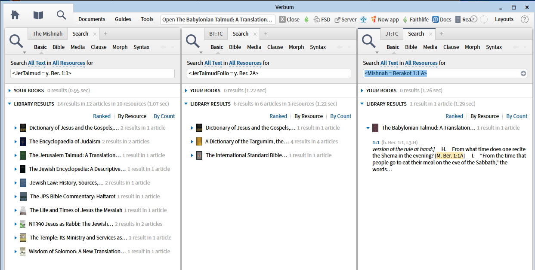Close the Search tab beside BT:TC
The image size is (535, 270).
255,34
